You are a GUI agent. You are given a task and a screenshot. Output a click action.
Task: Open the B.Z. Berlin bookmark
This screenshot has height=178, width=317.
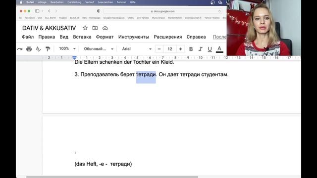coord(51,18)
